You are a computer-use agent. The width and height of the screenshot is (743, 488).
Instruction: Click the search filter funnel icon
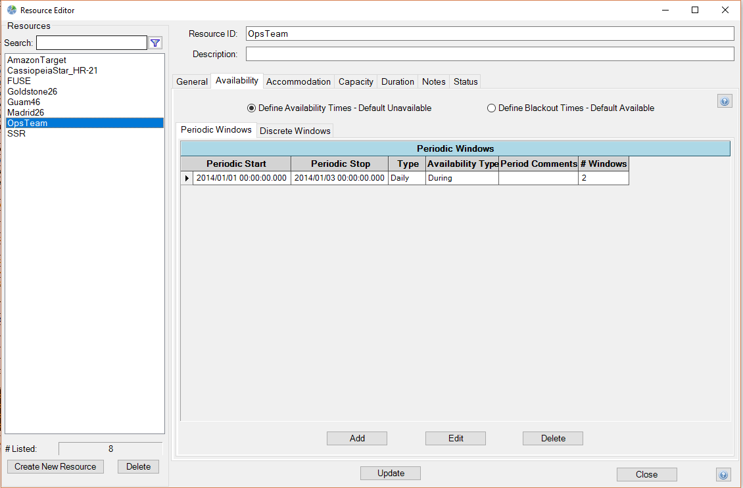click(x=155, y=43)
